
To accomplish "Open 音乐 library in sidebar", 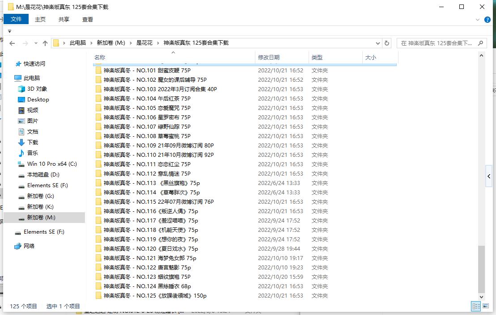I will [x=33, y=153].
